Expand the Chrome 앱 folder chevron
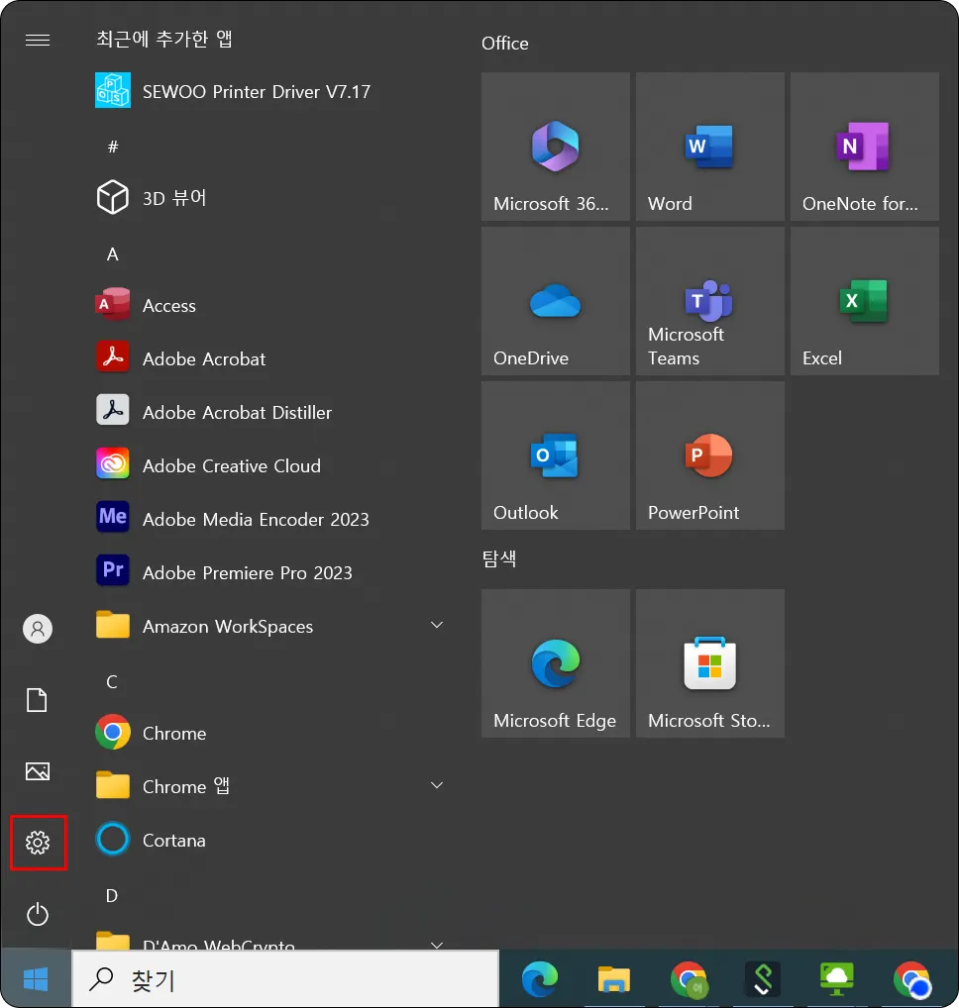959x1008 pixels. click(437, 785)
